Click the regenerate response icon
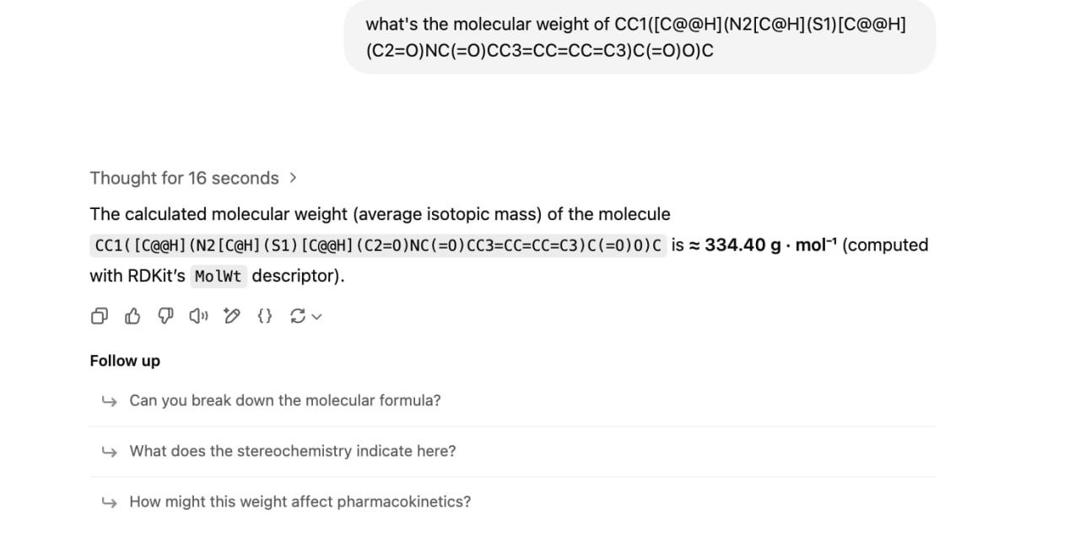This screenshot has height=537, width=1080. click(x=297, y=316)
